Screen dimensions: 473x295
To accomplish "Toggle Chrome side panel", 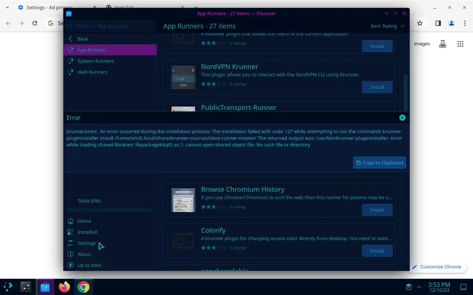I will [x=438, y=23].
